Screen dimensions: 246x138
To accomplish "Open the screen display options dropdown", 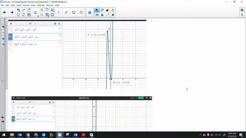I will point(36,13).
